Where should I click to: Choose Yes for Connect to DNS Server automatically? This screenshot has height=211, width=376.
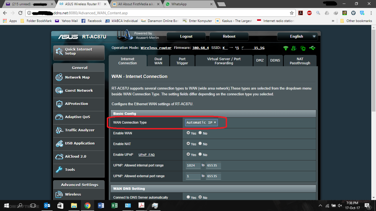[x=188, y=197]
